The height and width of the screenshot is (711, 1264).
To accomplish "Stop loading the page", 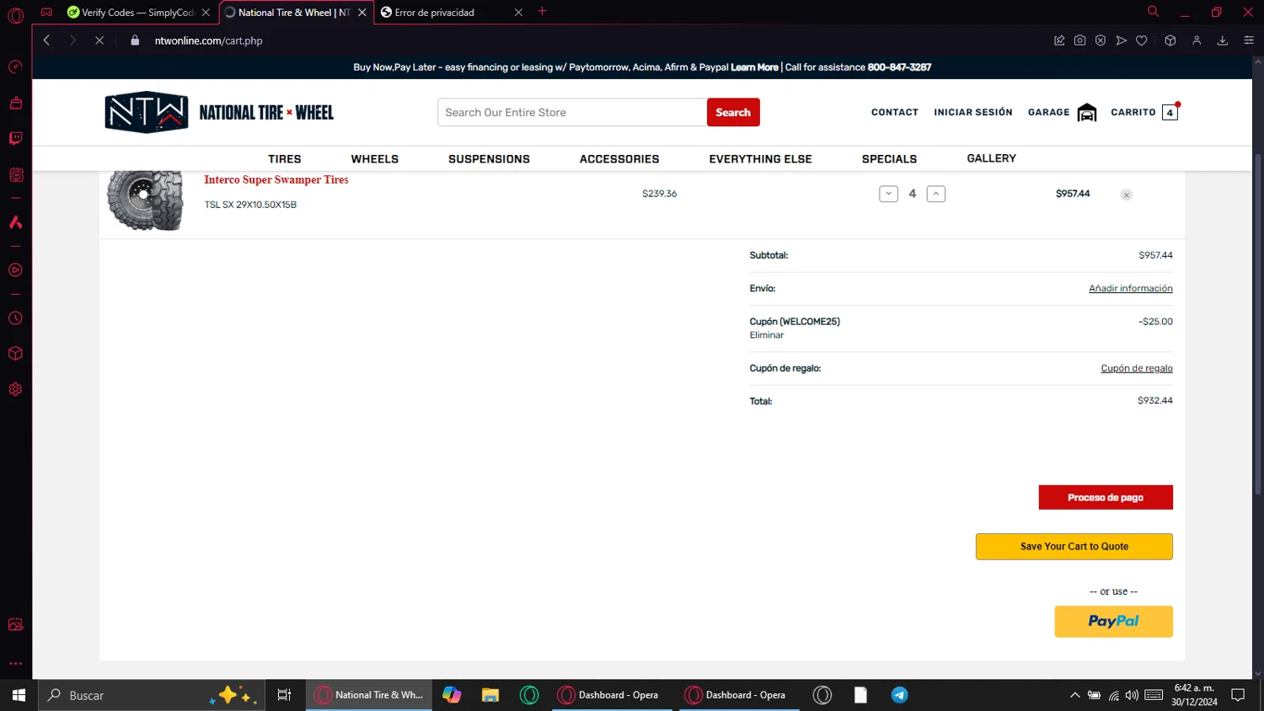I will point(99,40).
